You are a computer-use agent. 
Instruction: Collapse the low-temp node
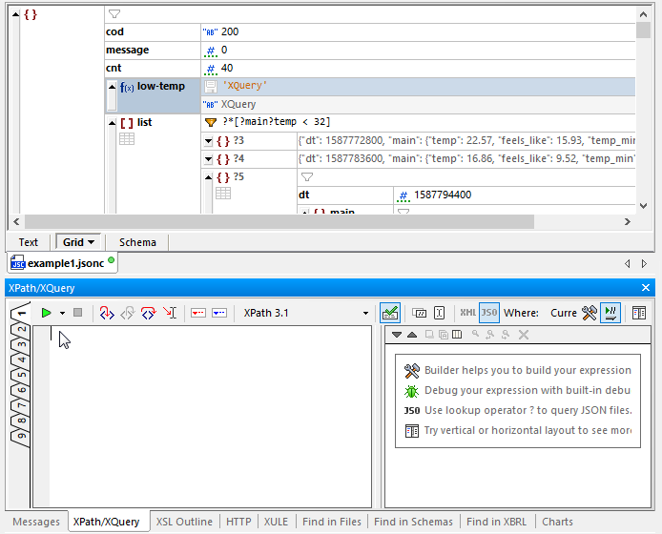[x=112, y=87]
